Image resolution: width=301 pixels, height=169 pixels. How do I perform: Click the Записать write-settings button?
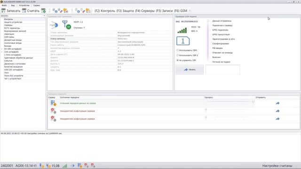coord(11,11)
